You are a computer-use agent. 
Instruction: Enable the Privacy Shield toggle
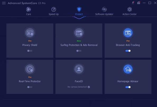(x=30, y=51)
